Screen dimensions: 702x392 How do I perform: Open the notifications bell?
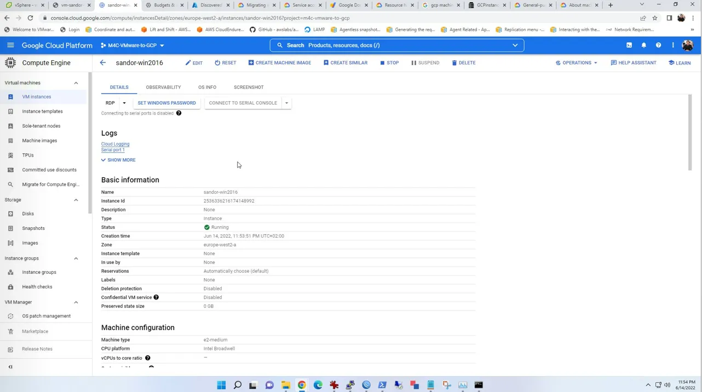coord(644,45)
